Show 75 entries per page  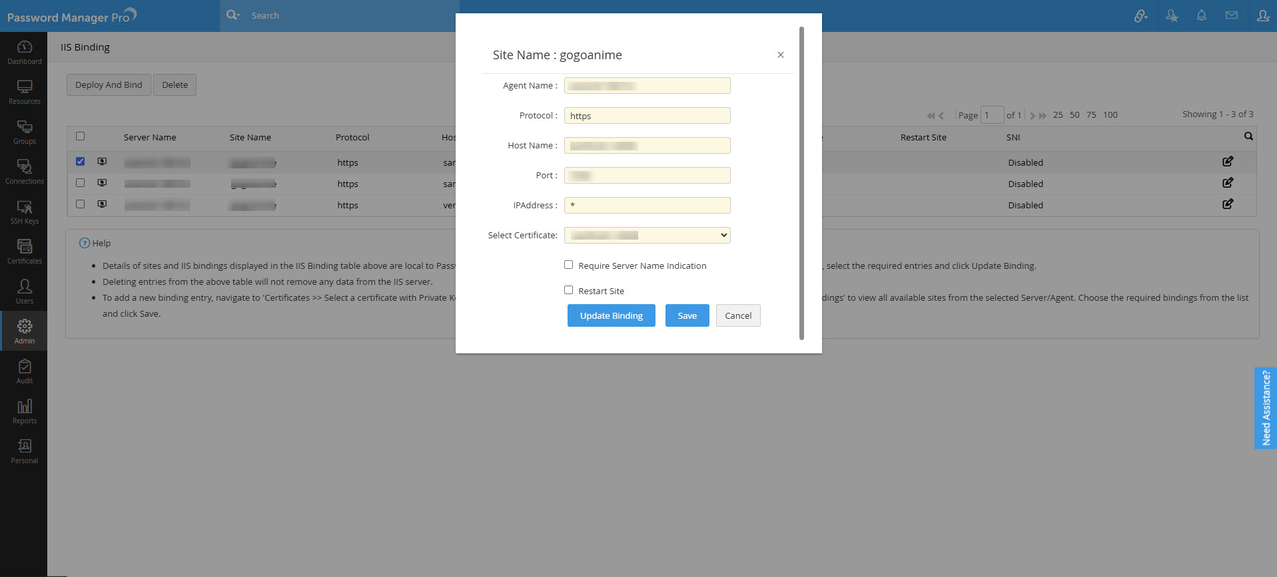coord(1091,115)
